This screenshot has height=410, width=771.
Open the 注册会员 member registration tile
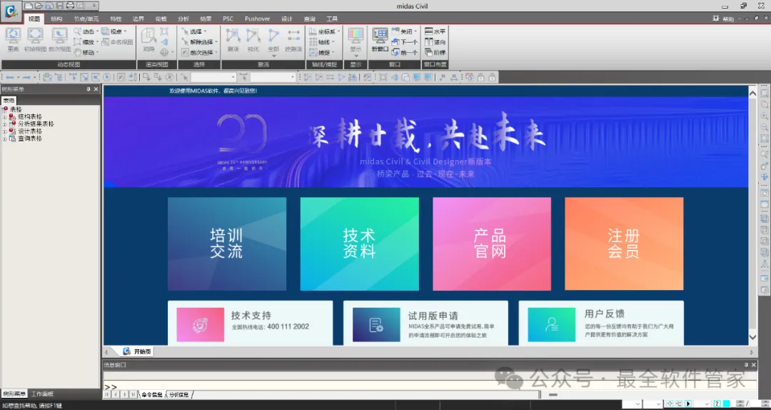coord(624,244)
